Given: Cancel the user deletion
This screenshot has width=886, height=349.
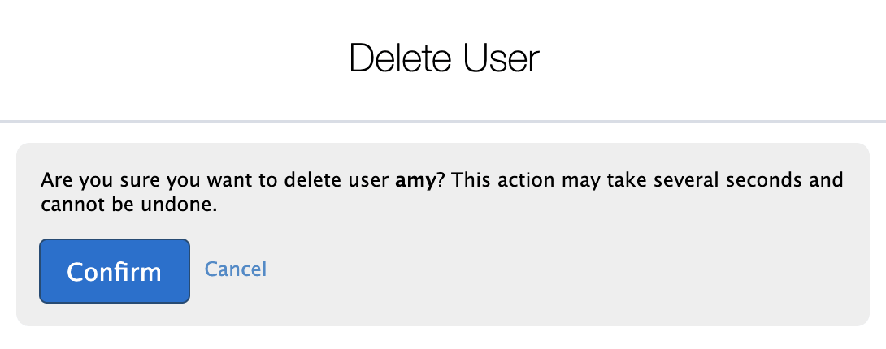Looking at the screenshot, I should [236, 269].
